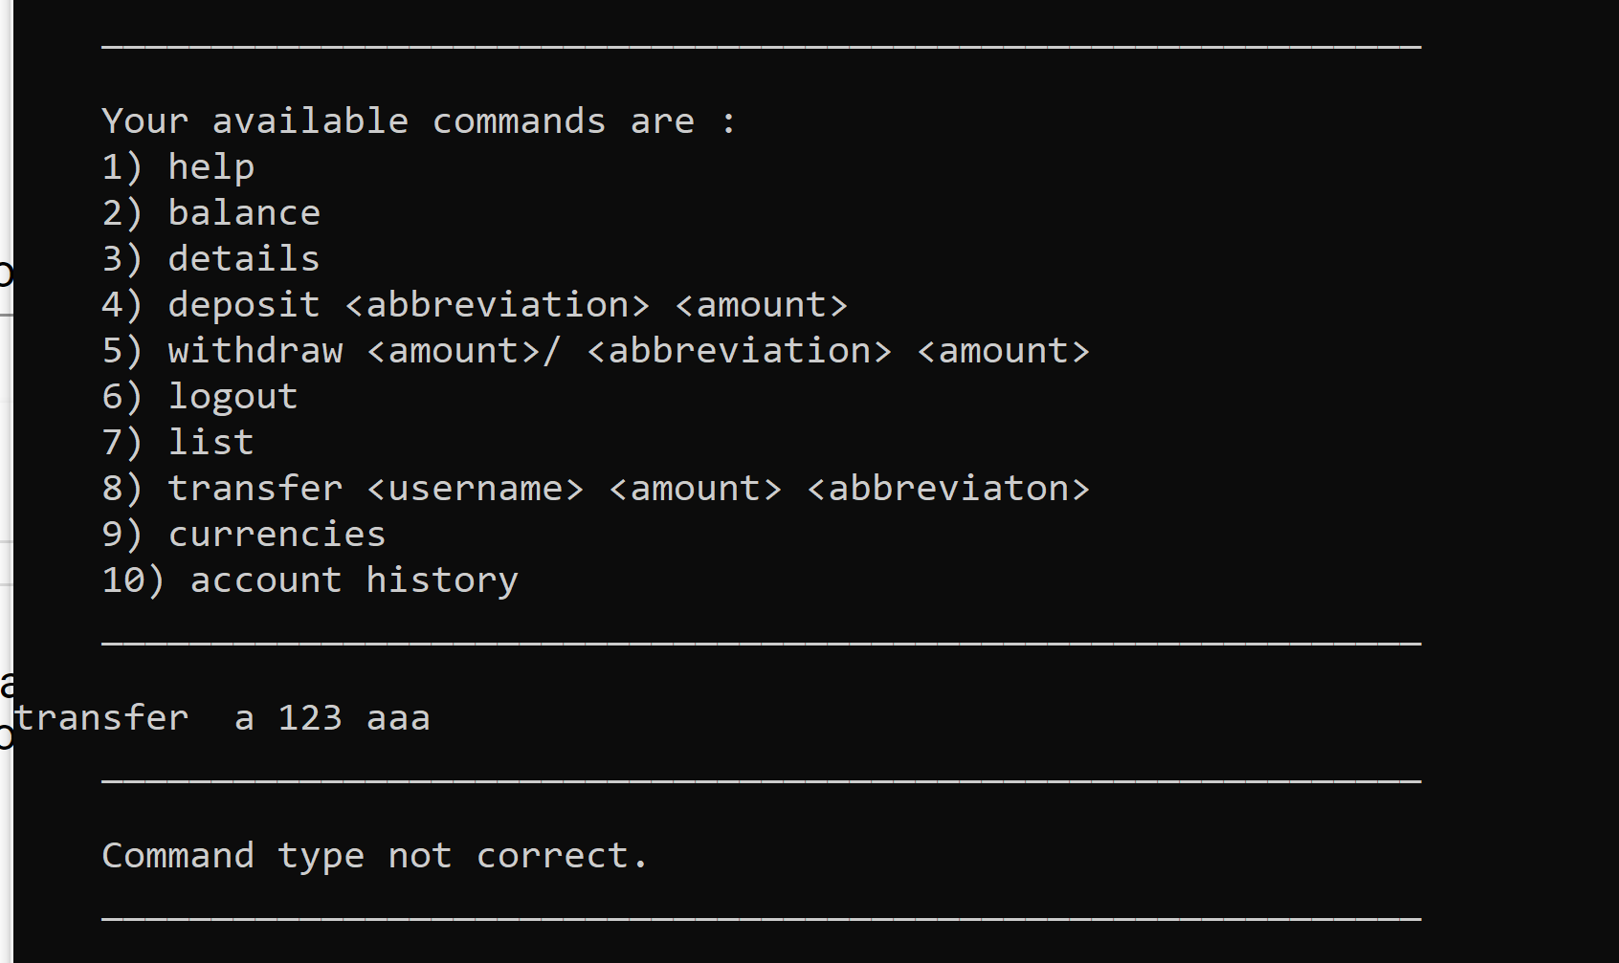Click '123' amount in typed command
Viewport: 1619px width, 963px height.
pyautogui.click(x=310, y=717)
